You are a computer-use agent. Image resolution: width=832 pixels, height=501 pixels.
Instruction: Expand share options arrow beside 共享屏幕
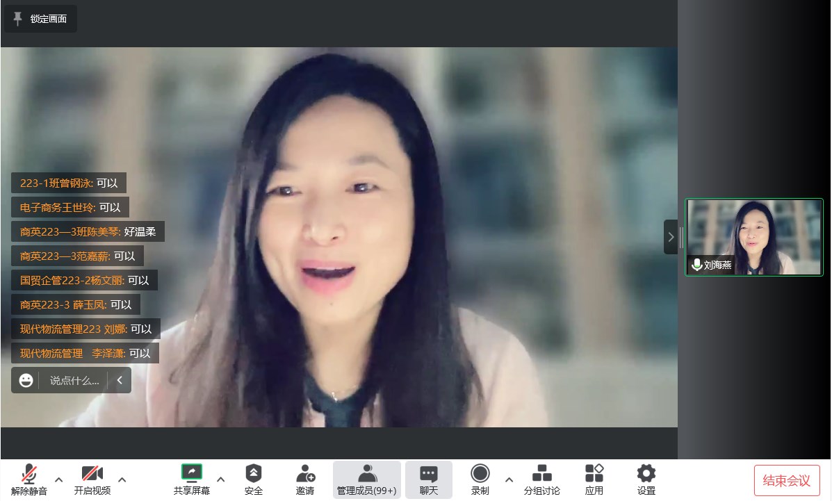coord(221,479)
